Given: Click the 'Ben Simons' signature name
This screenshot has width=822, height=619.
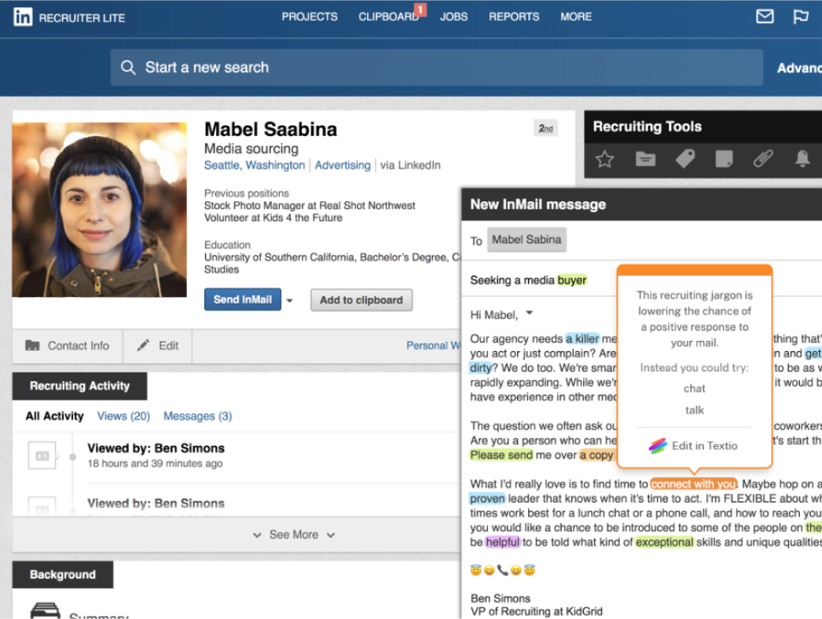Looking at the screenshot, I should point(500,598).
